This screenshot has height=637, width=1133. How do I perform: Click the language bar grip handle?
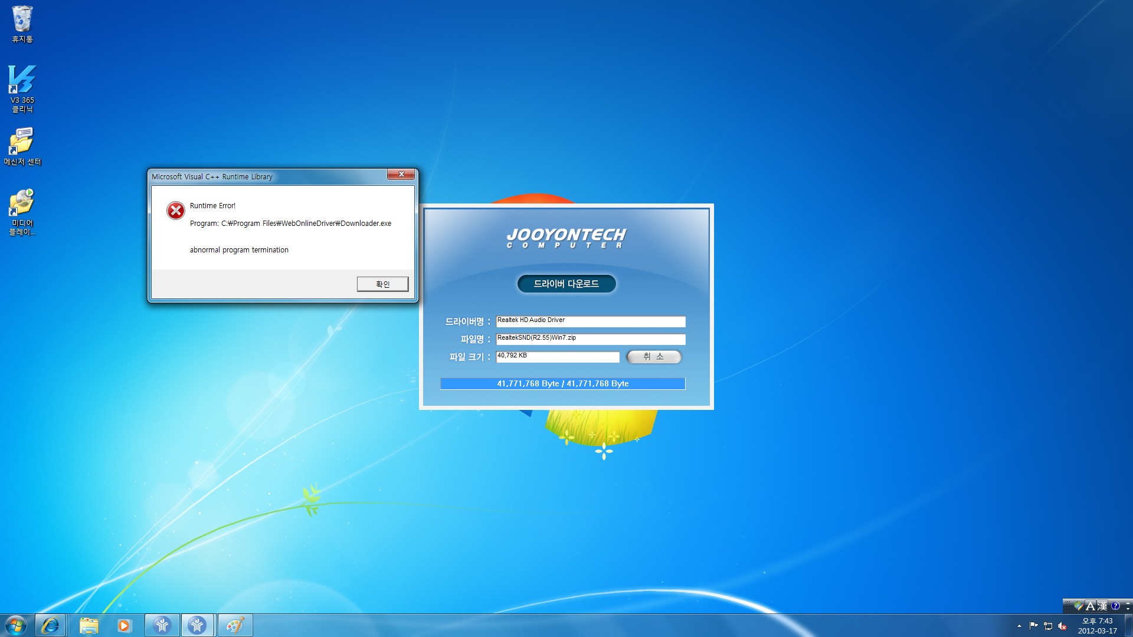point(1067,606)
